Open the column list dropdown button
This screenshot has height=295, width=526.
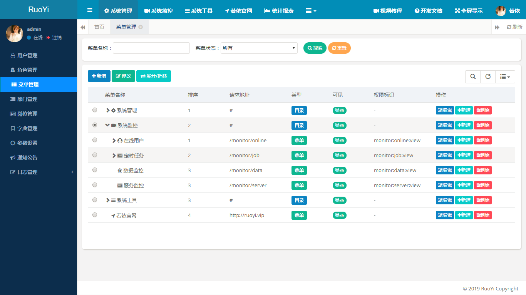click(505, 77)
